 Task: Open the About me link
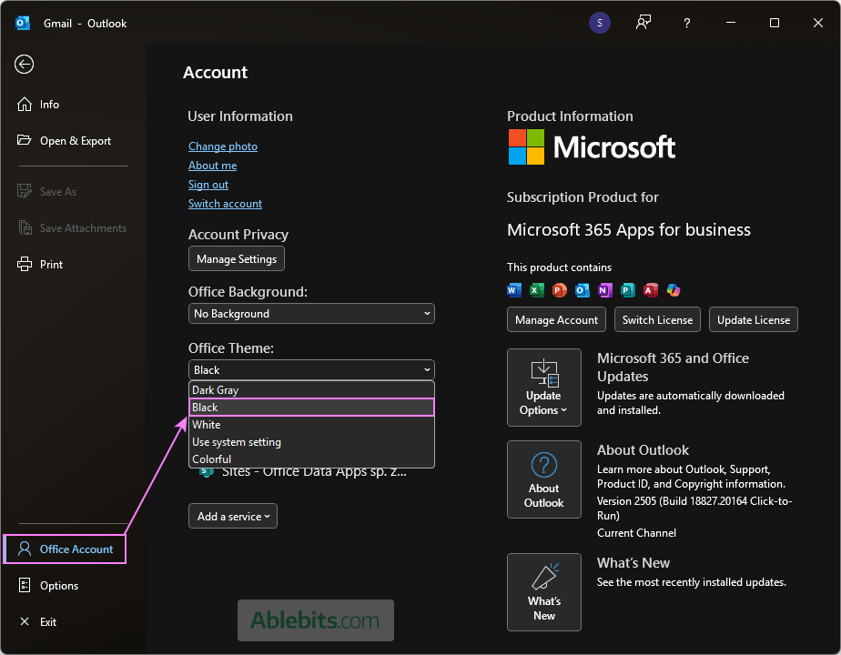(x=212, y=166)
